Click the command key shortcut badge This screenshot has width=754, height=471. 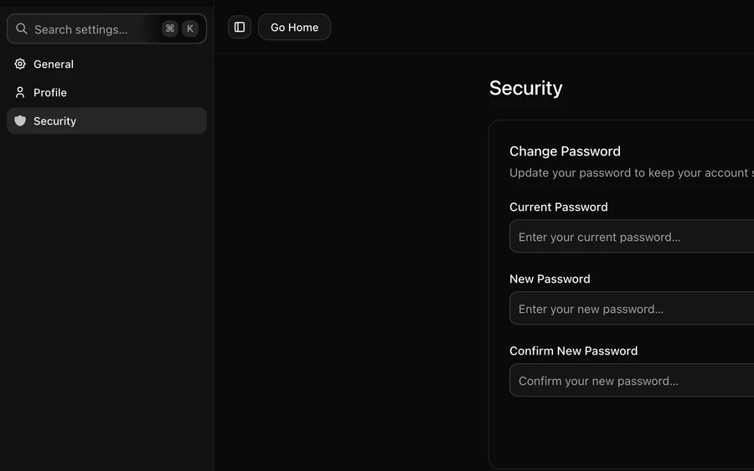[x=170, y=28]
